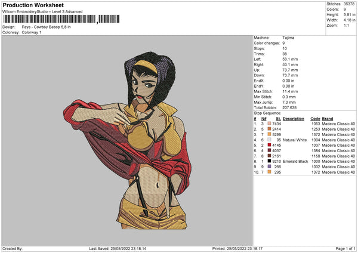Viewport: 358px width, 253px height.
Task: Click the max stitch value '11.4 mm'
Action: pyautogui.click(x=290, y=91)
